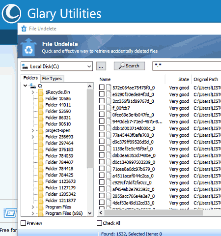Expand the $Recycle.Bin tree node

[x=33, y=92]
